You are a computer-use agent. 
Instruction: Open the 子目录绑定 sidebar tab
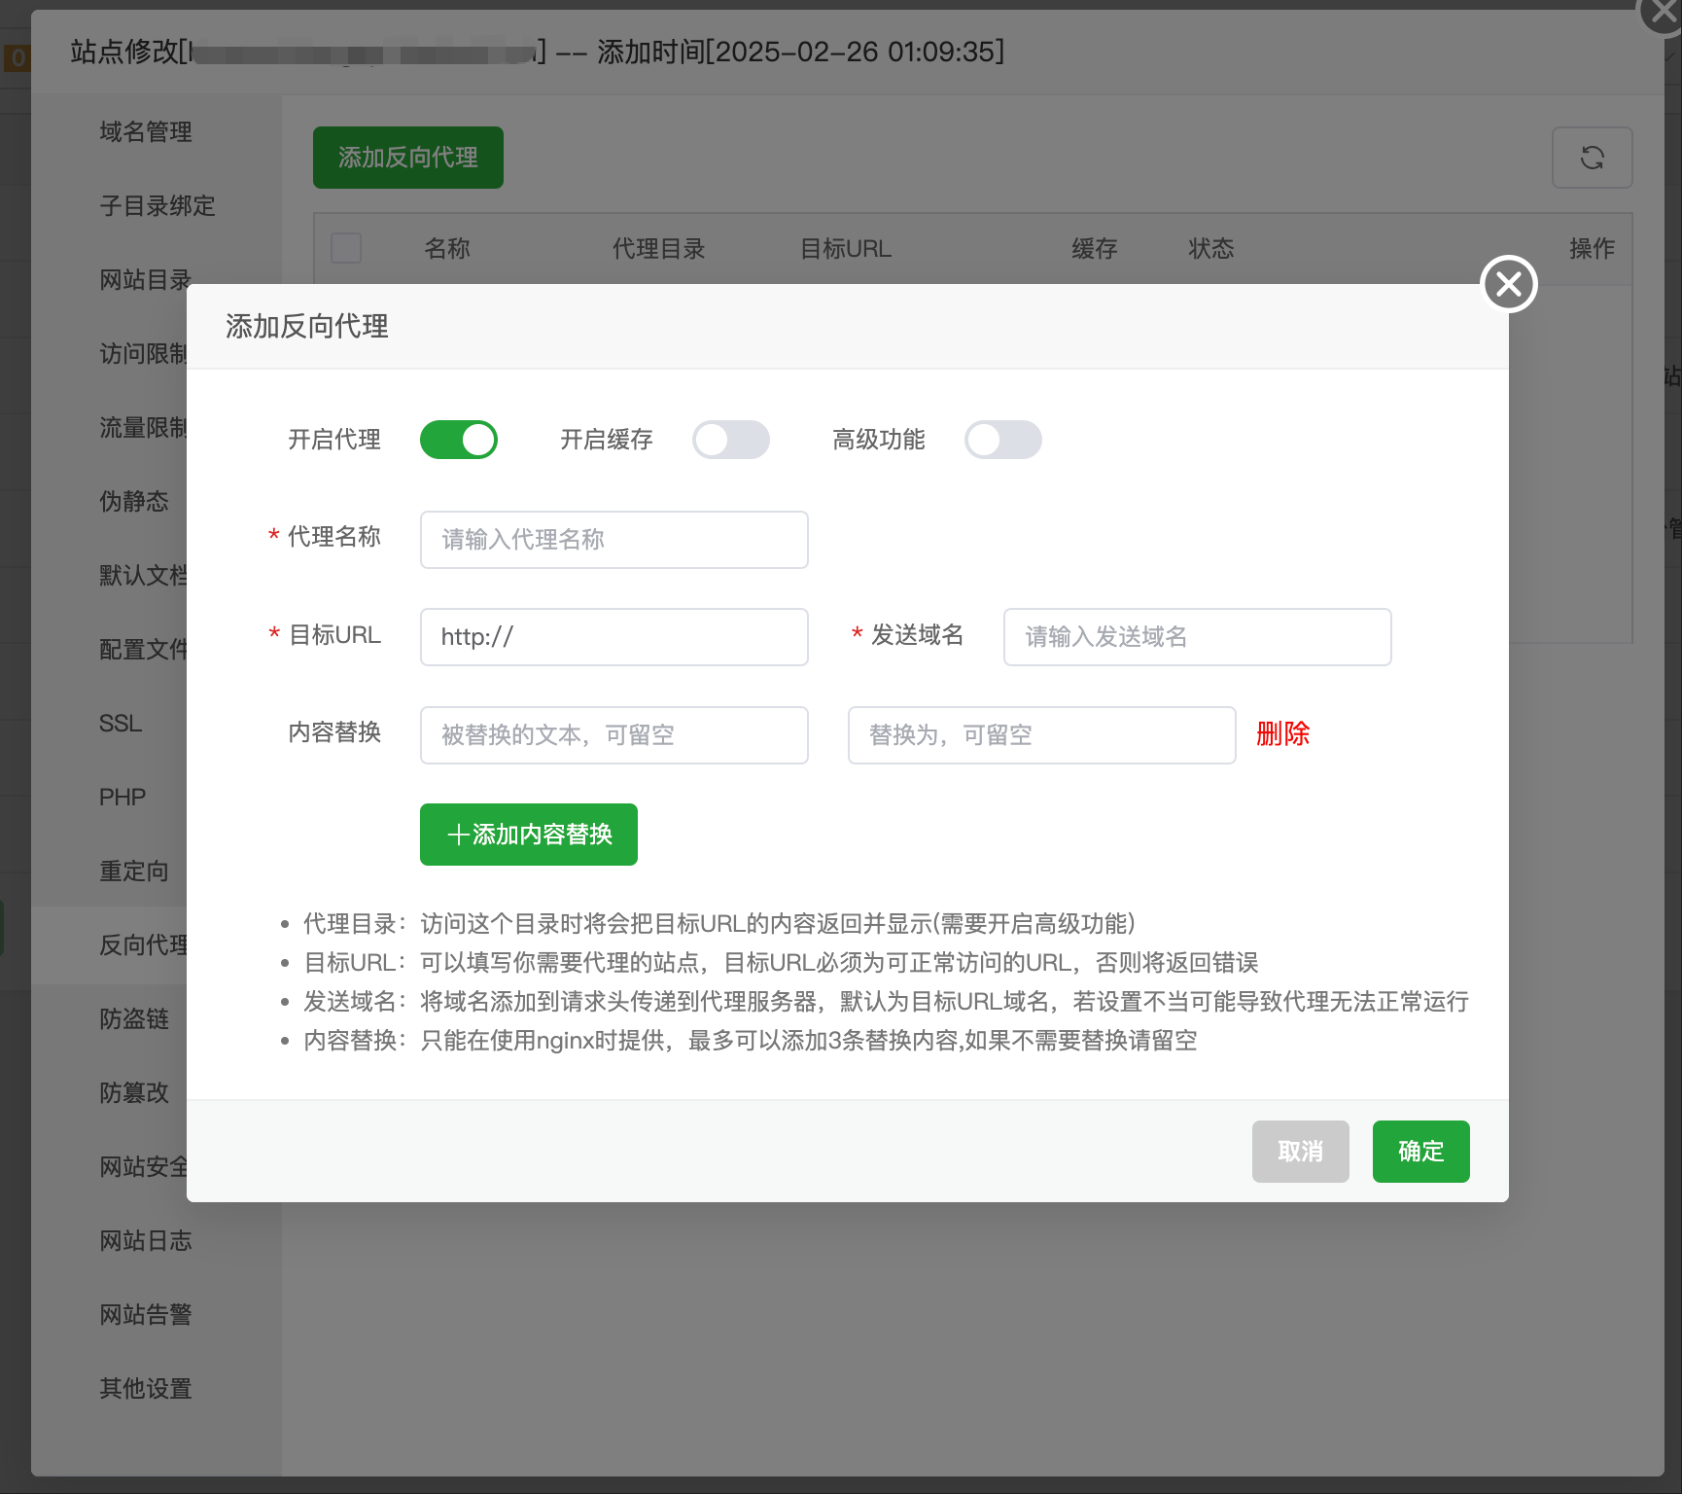(x=158, y=205)
